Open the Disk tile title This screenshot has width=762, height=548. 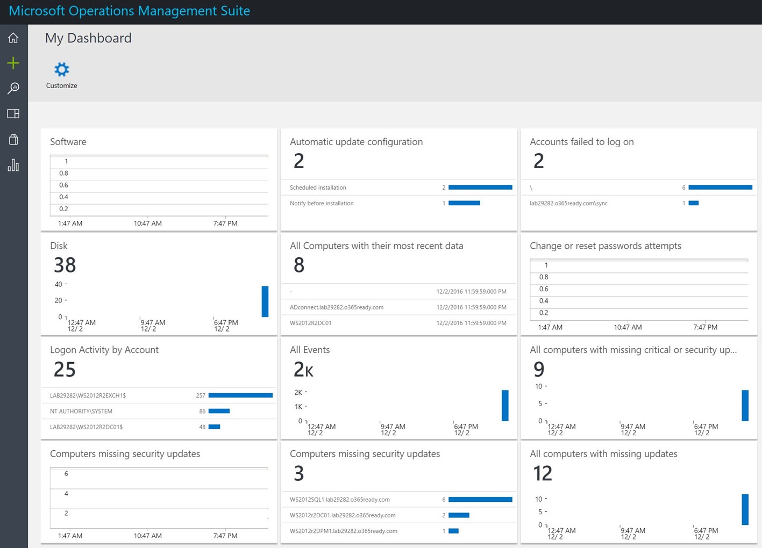tap(59, 246)
